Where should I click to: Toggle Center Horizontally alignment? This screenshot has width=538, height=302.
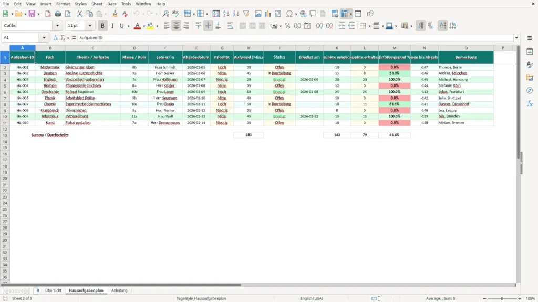click(177, 26)
